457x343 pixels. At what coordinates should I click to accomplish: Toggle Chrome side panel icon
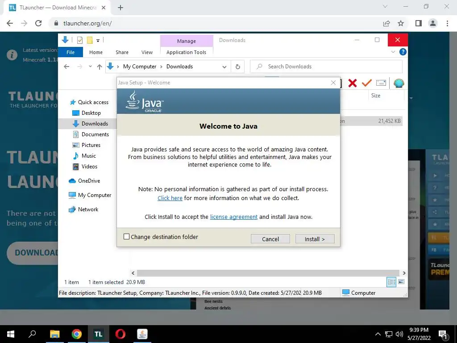click(x=419, y=23)
